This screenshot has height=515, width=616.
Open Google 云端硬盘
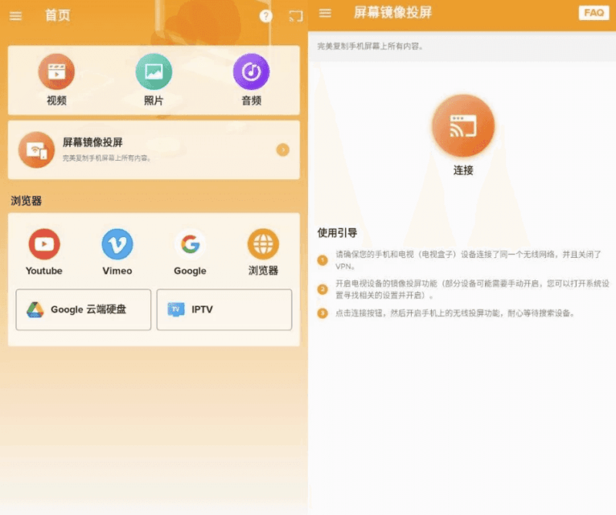tap(82, 309)
